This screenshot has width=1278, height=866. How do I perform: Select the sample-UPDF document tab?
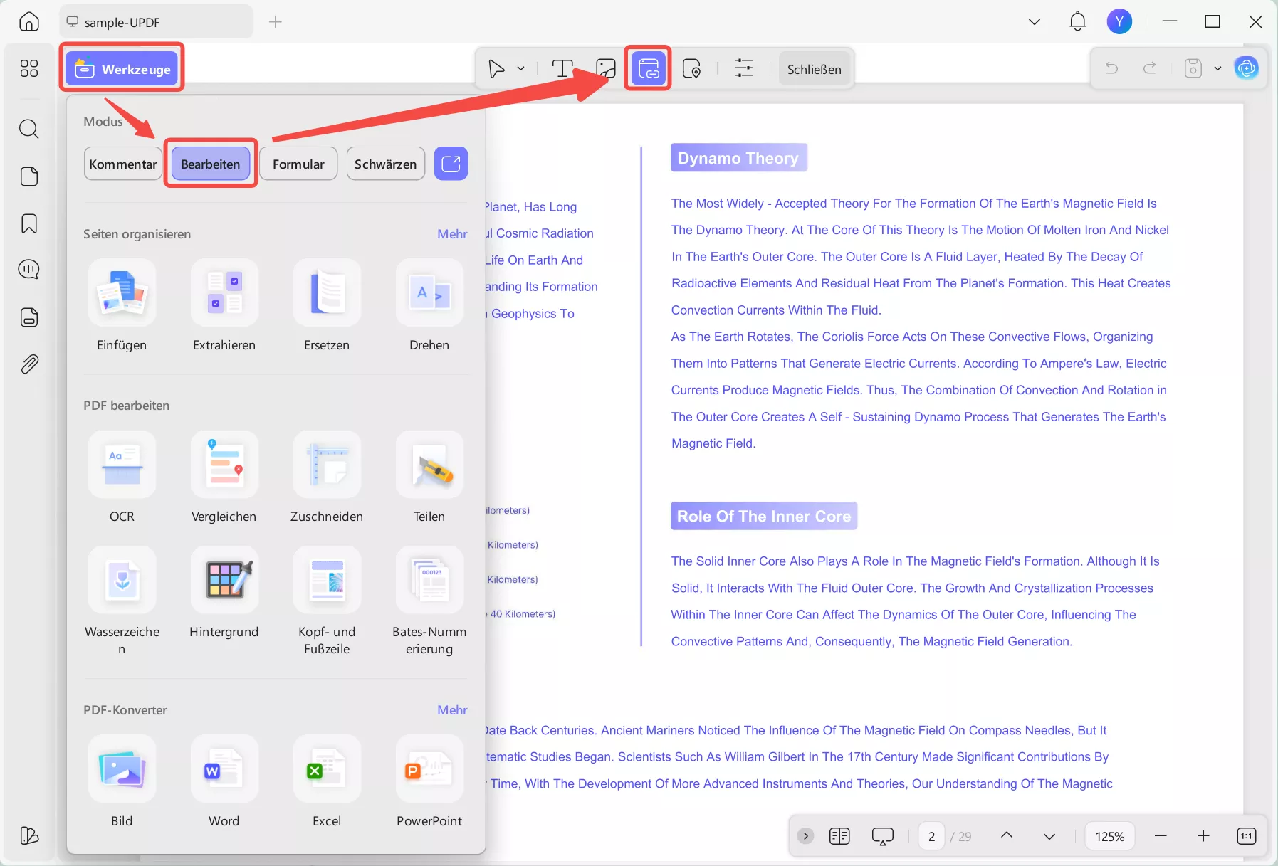[156, 22]
